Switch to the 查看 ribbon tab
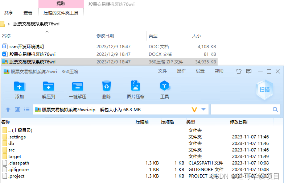Viewport: 284px width, 183px height. 28,13
